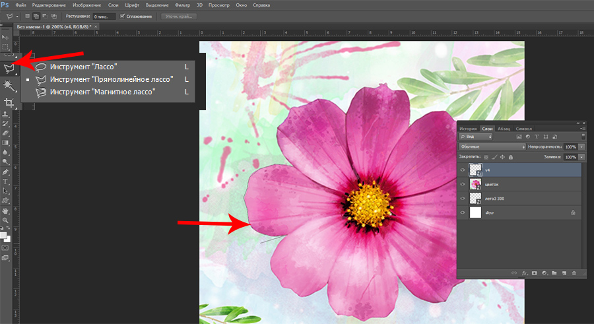This screenshot has width=594, height=324.
Task: Hide the цветок layer visibility eye
Action: [x=463, y=184]
